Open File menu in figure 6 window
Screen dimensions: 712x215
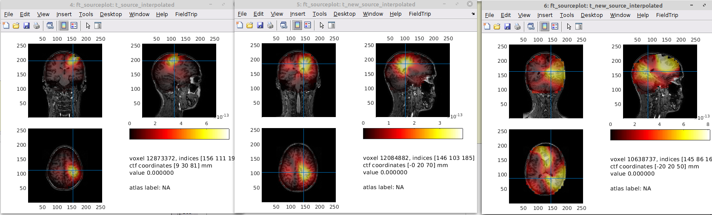click(489, 15)
